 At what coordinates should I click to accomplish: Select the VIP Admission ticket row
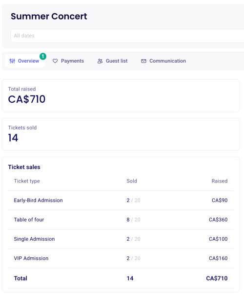[x=121, y=258]
